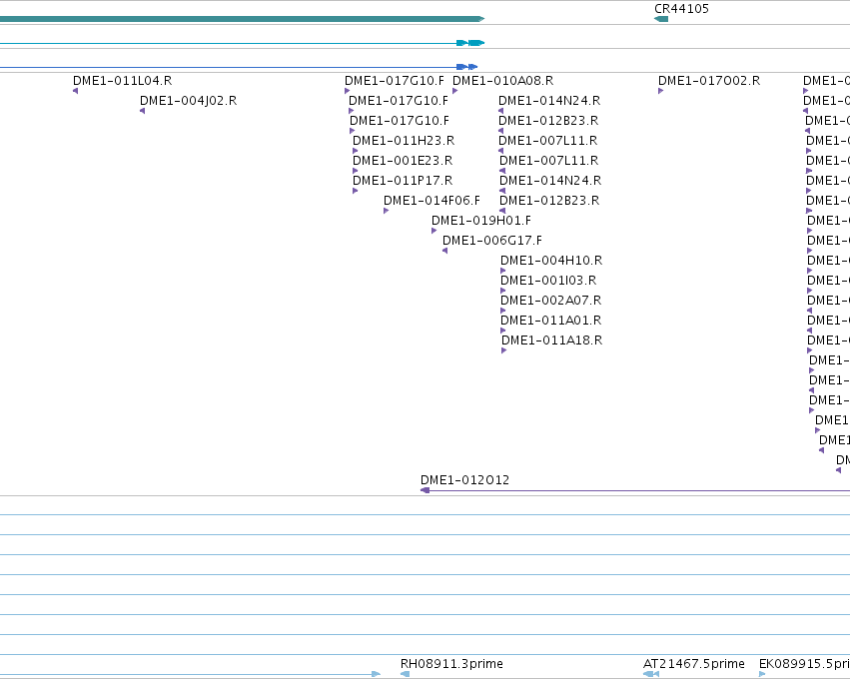850x679 pixels.
Task: Open the DME1-011L04.R feature label
Action: (x=123, y=81)
